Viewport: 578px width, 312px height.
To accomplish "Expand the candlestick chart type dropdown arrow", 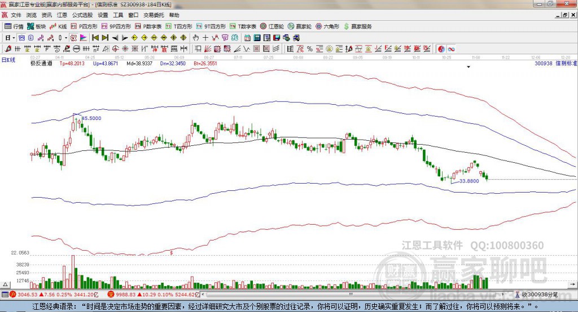I will 66,38.
